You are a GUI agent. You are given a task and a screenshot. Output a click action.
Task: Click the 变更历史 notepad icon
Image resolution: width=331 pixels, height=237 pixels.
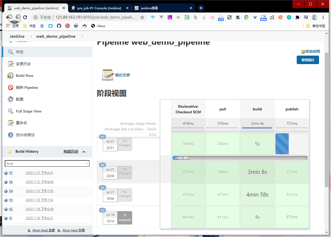point(10,64)
